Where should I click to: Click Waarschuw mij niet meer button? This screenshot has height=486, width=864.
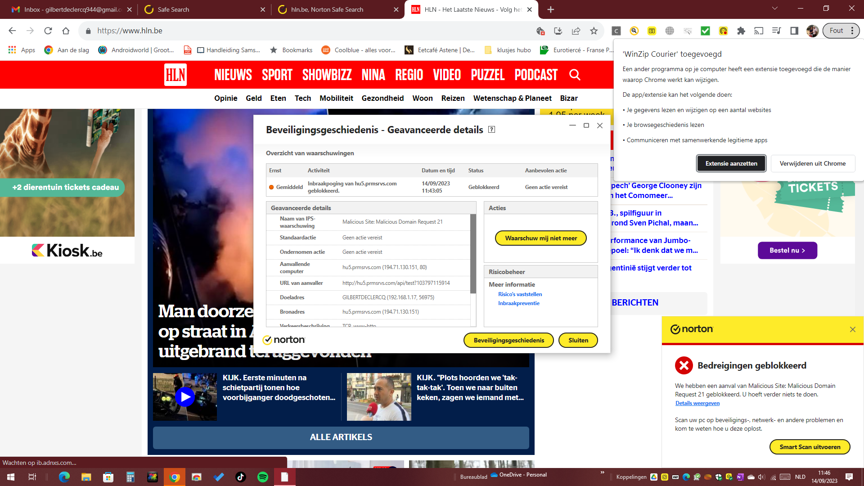pyautogui.click(x=541, y=238)
